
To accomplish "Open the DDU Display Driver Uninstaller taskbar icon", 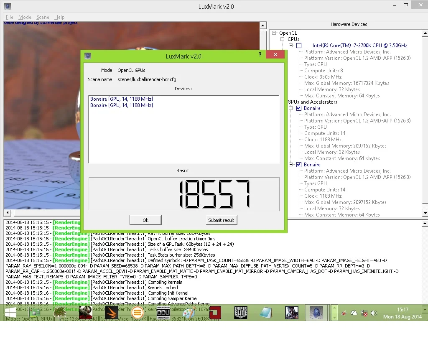I will (x=163, y=312).
